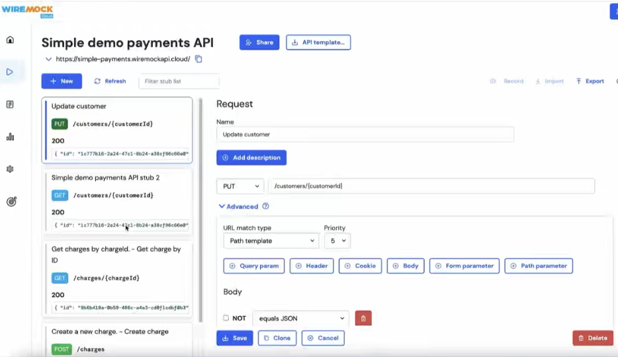Click the Export button
The height and width of the screenshot is (357, 618).
(590, 81)
